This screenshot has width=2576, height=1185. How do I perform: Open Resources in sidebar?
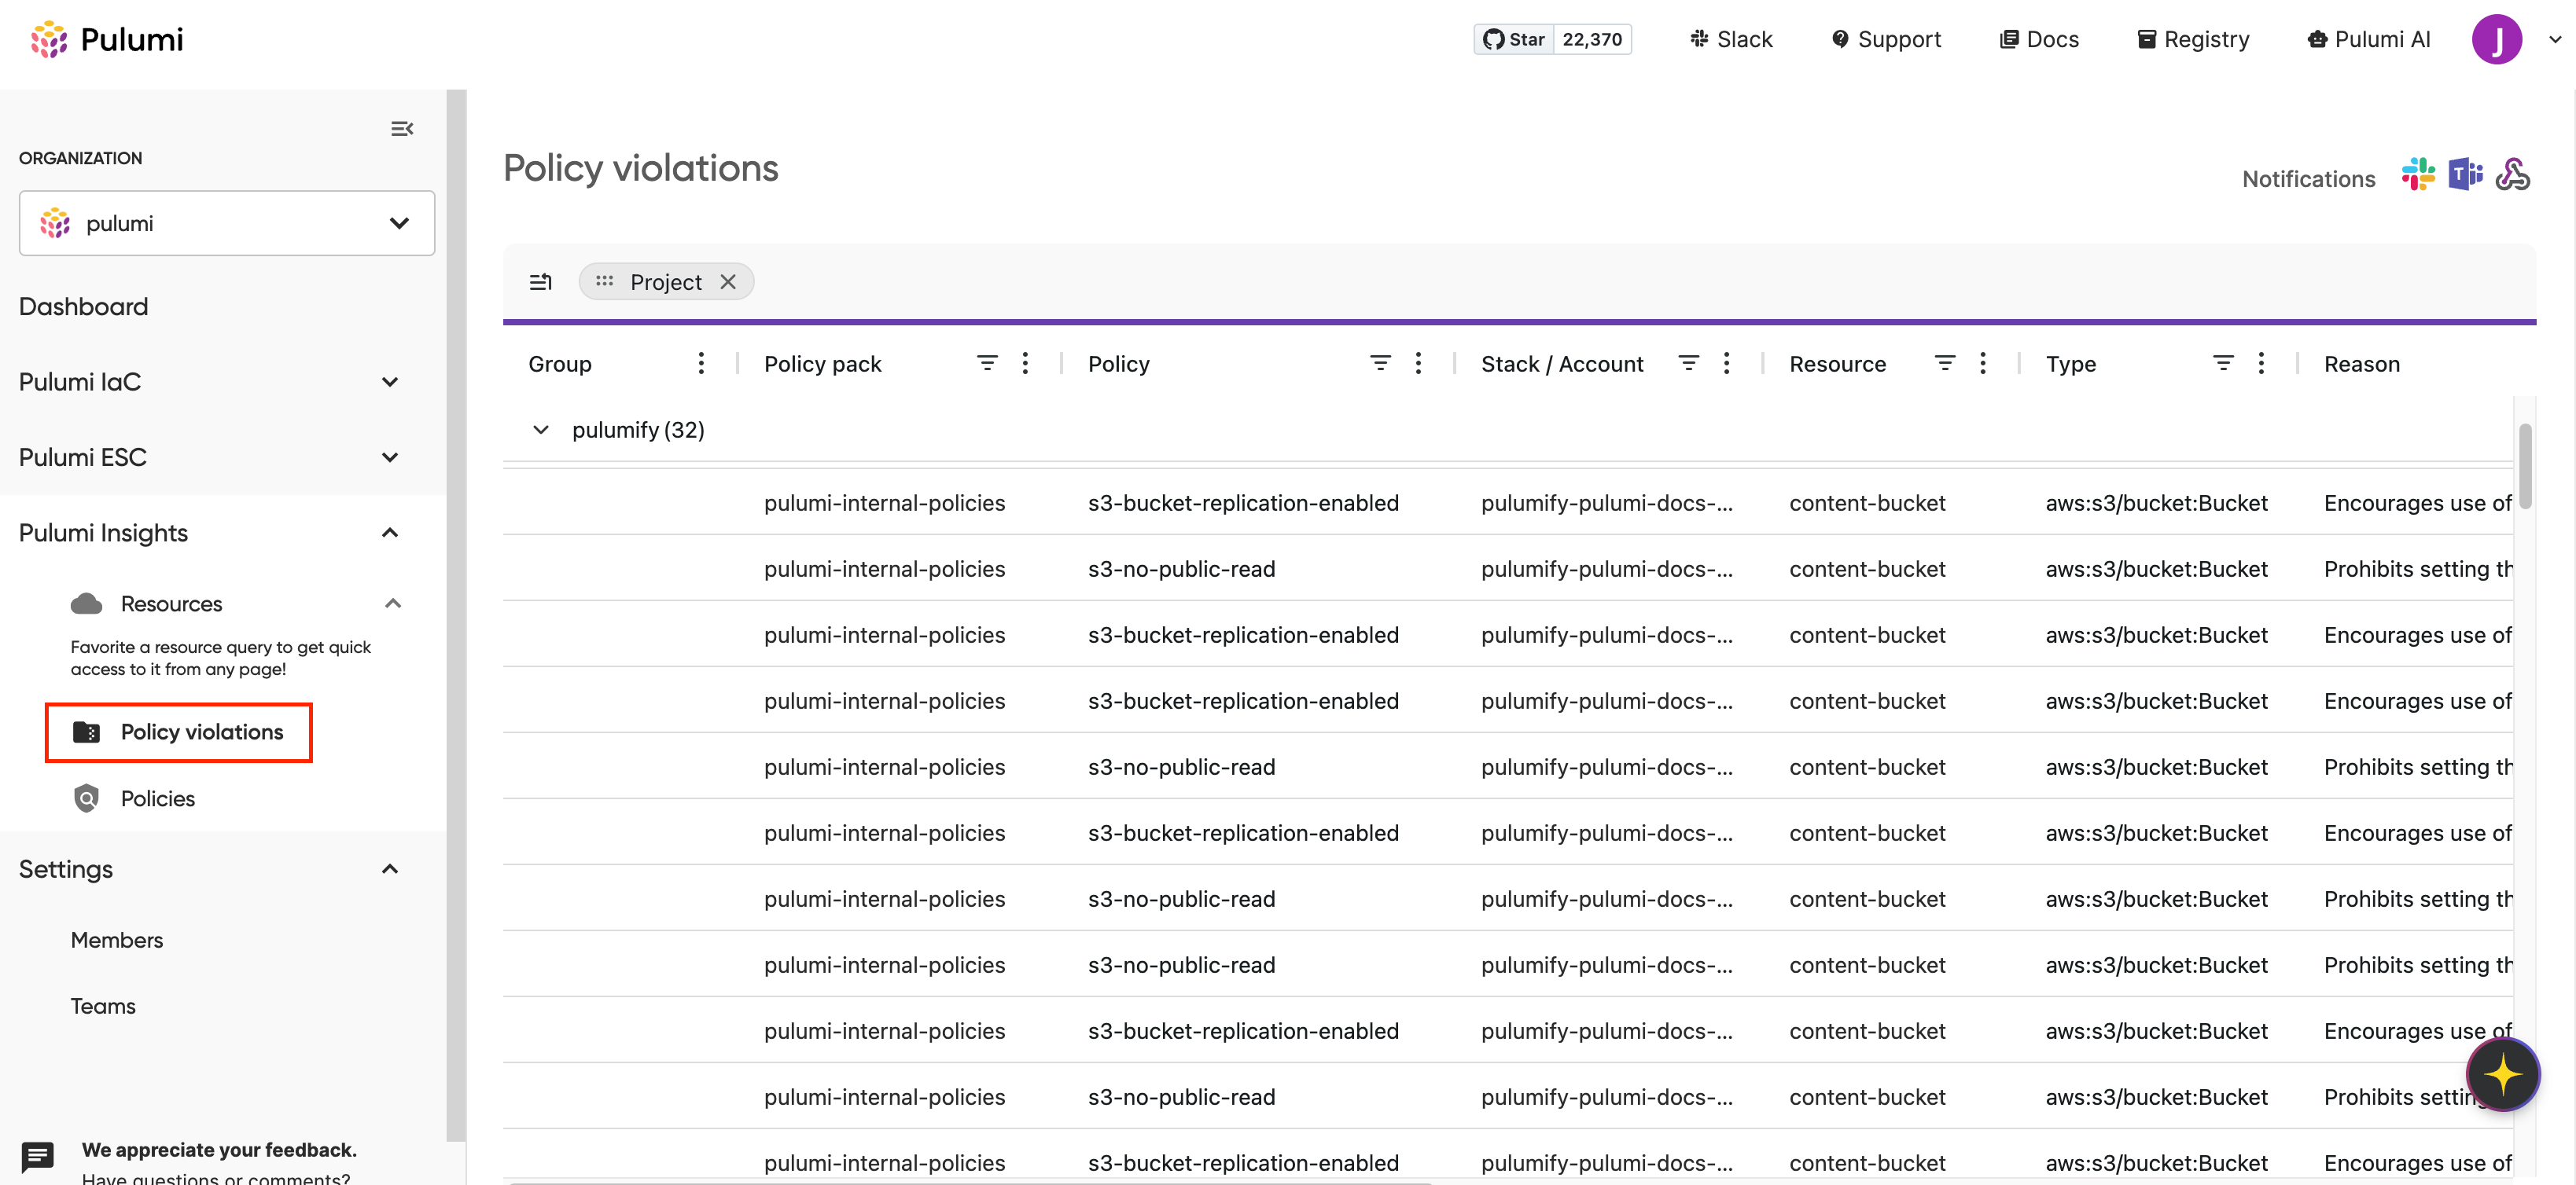coord(171,604)
